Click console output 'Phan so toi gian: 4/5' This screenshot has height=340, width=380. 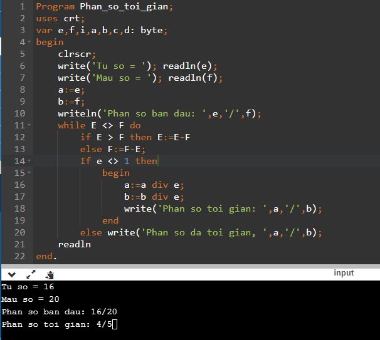pos(56,324)
